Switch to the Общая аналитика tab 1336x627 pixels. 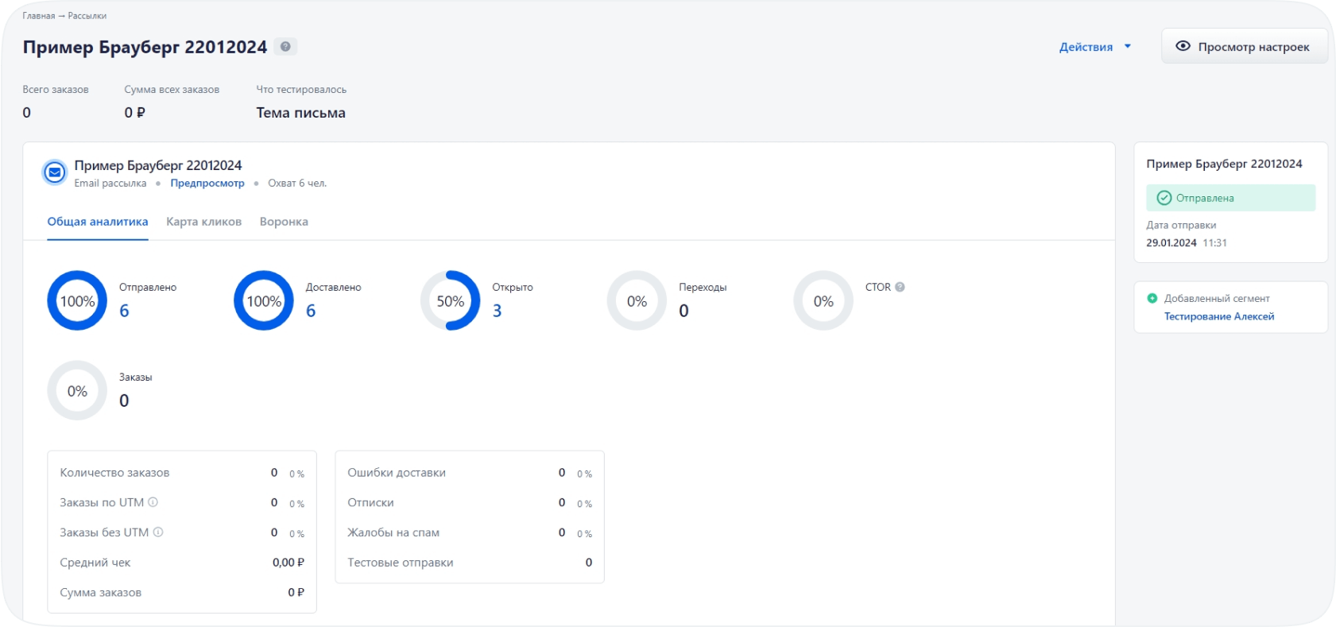98,222
